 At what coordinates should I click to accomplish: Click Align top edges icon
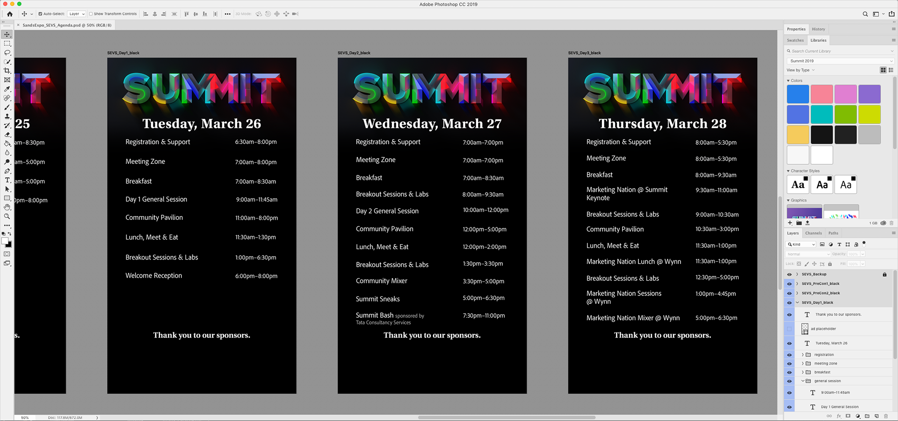(186, 14)
